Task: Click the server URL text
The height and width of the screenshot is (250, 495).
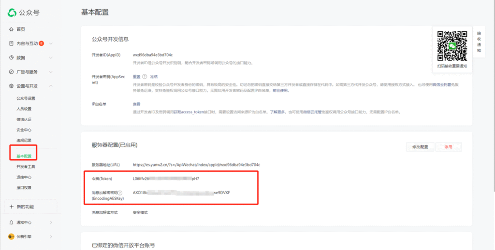Action: [x=196, y=165]
